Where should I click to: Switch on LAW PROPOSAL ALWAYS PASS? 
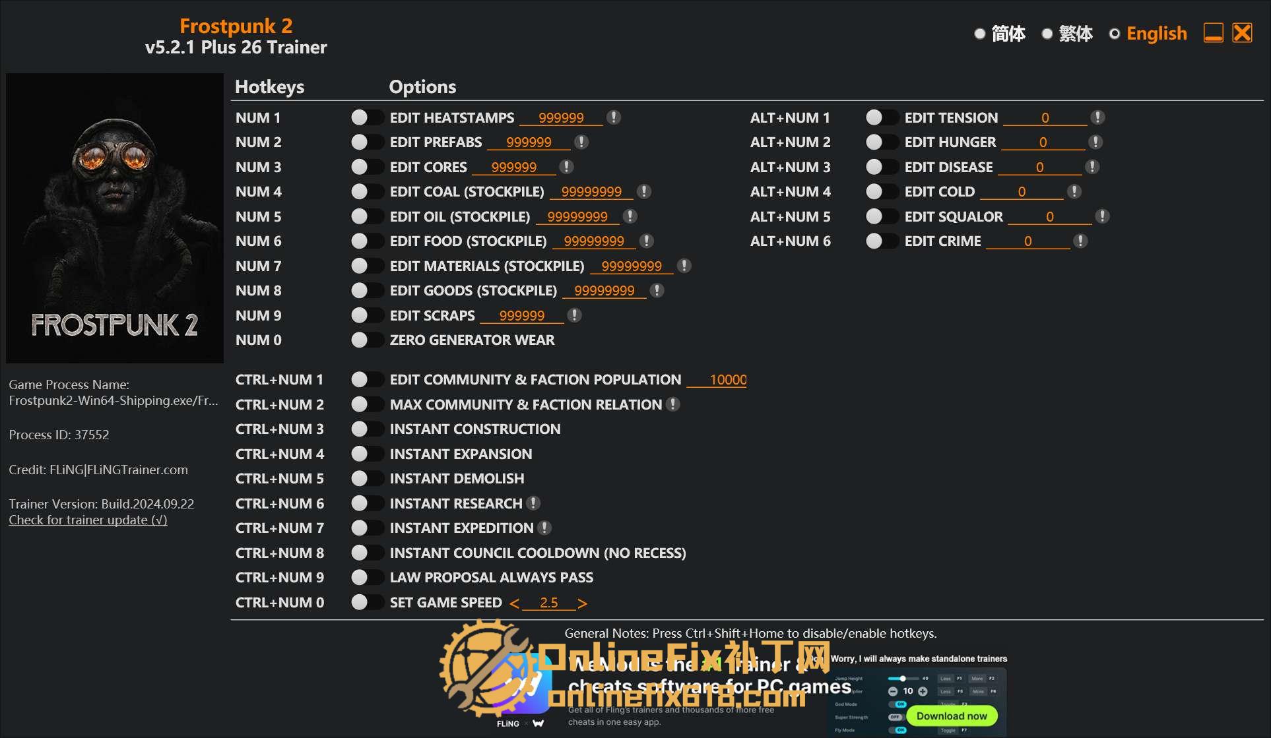click(367, 577)
